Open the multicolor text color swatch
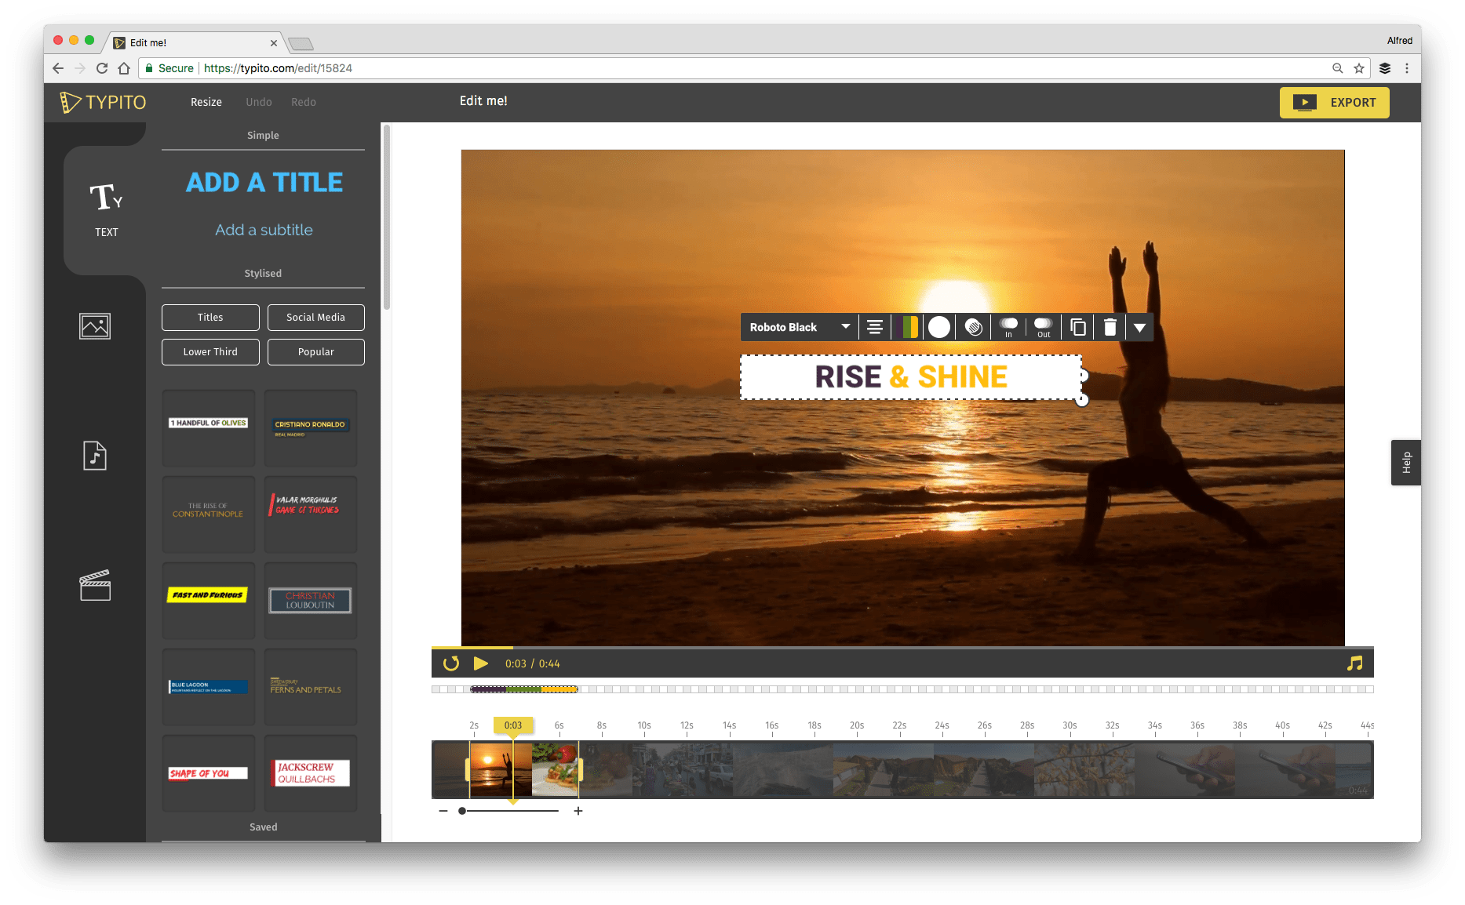 click(x=908, y=327)
